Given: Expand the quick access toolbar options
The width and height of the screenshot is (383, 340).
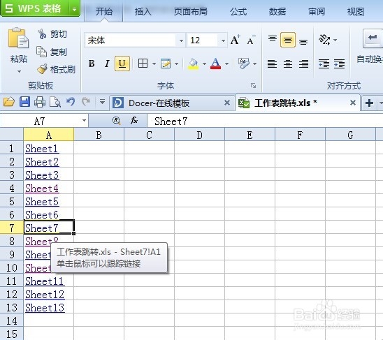Looking at the screenshot, I should 102,101.
